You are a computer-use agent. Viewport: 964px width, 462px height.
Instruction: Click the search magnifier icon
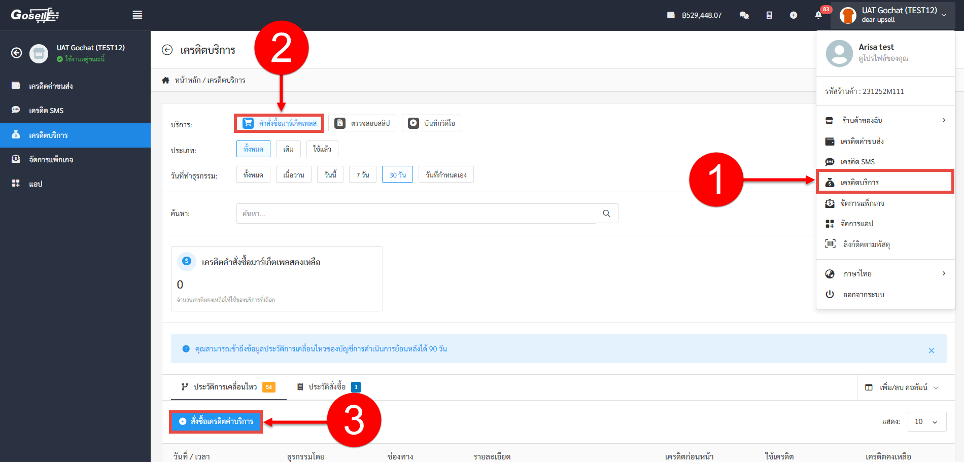click(x=606, y=214)
